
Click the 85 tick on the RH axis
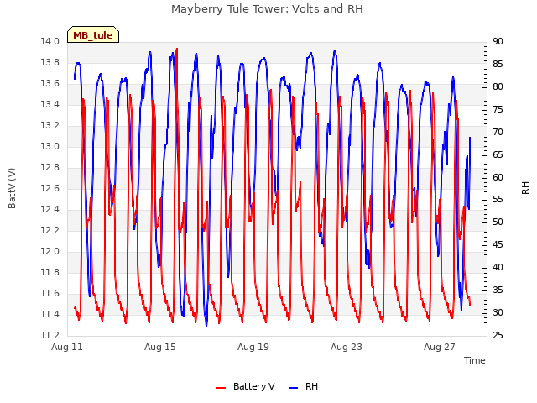point(498,64)
